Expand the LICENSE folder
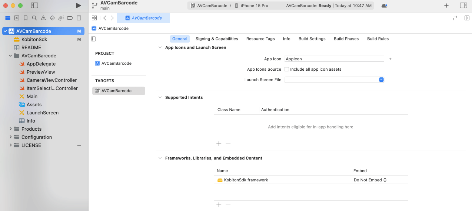The width and height of the screenshot is (472, 211). coord(10,145)
